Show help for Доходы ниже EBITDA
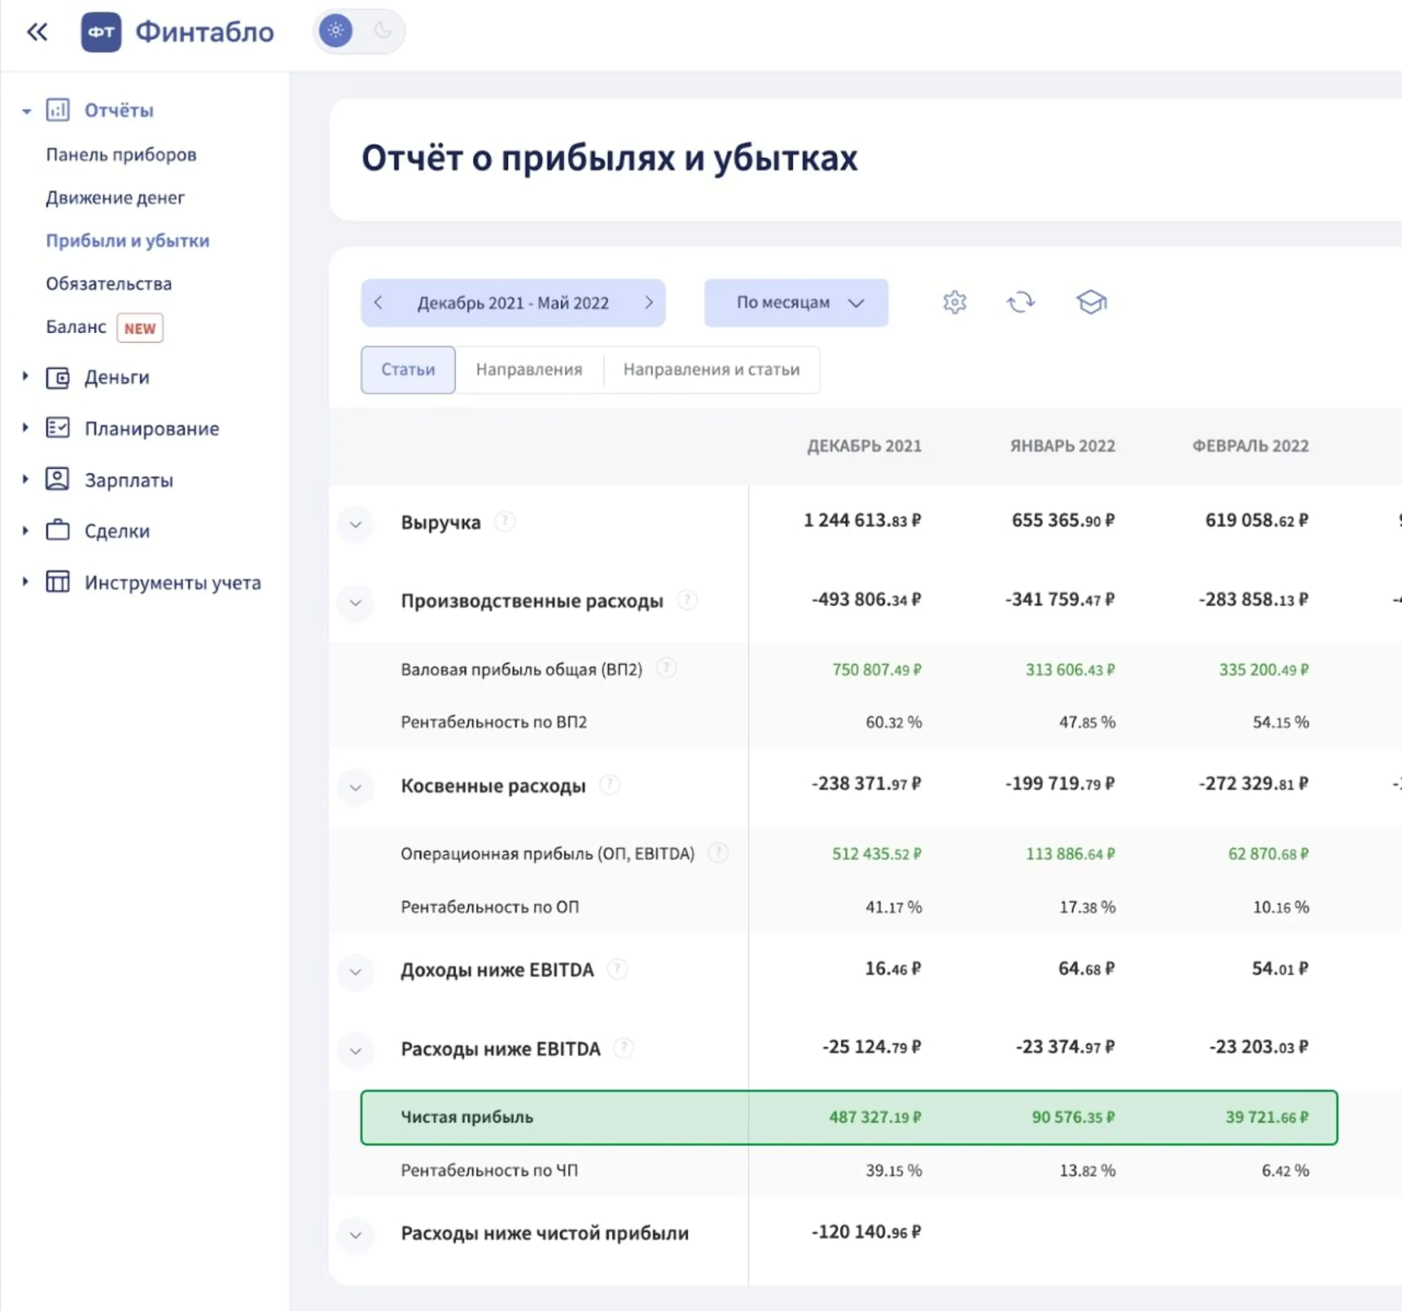 pyautogui.click(x=617, y=969)
